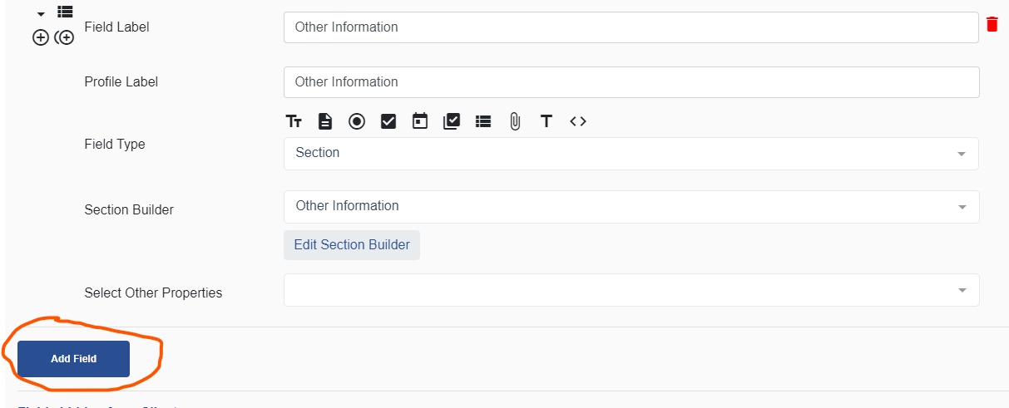
Task: Open the Section Builder dropdown
Action: pos(631,207)
